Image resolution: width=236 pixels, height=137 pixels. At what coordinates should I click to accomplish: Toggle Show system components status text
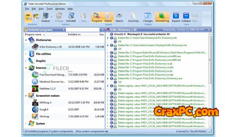coord(92,131)
